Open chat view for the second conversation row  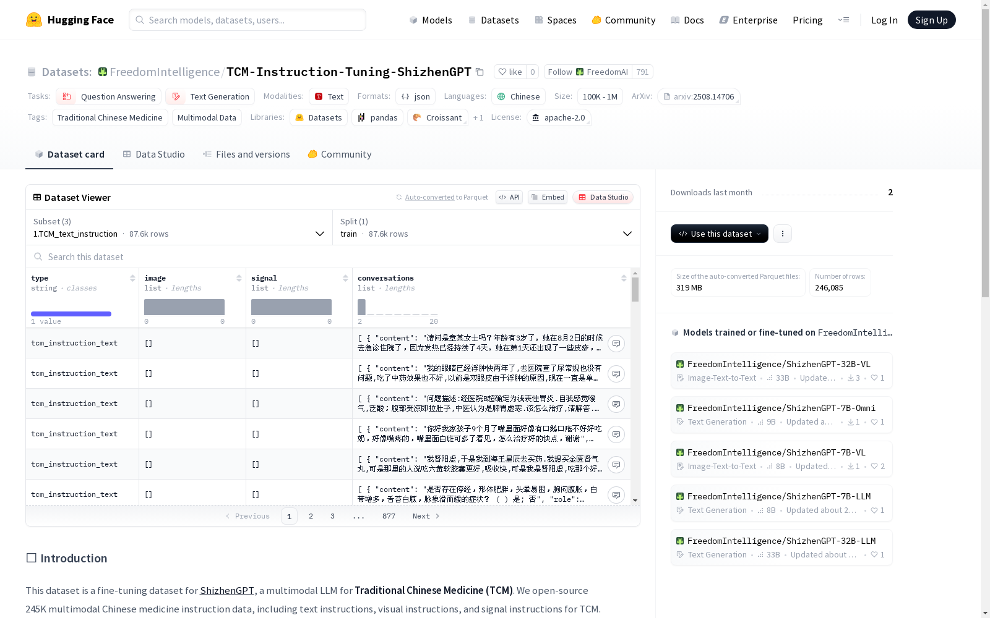coord(616,374)
